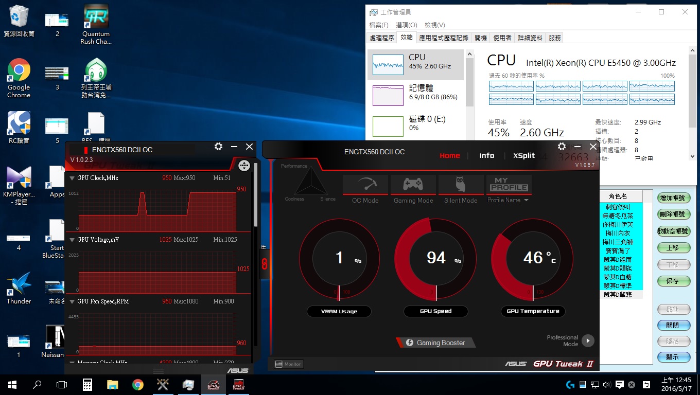
Task: Click Gaming Booster button
Action: [436, 343]
